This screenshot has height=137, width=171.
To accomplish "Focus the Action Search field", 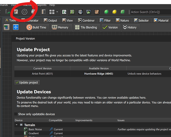I will click(151, 12).
